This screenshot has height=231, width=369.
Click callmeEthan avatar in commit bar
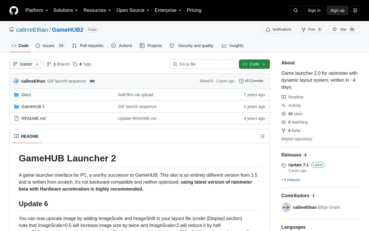[16, 81]
